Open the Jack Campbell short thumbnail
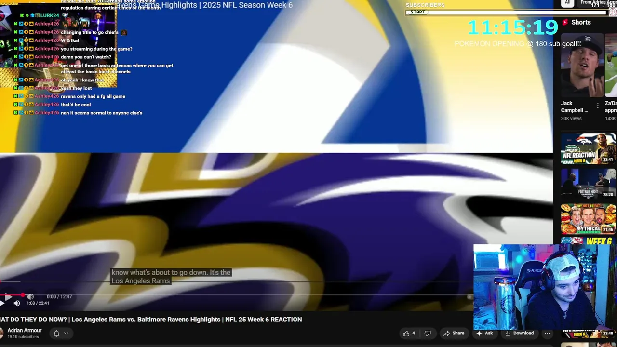Screen dimensions: 617x347 point(582,65)
